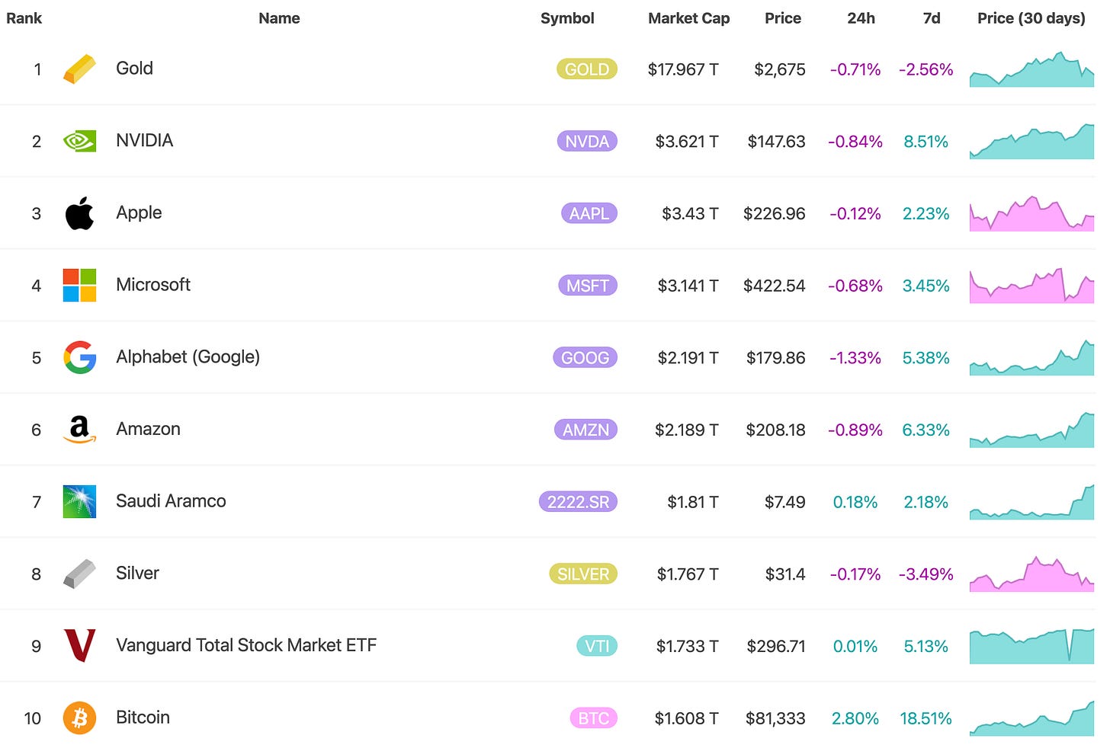Click the Bitcoin logo icon

point(79,718)
